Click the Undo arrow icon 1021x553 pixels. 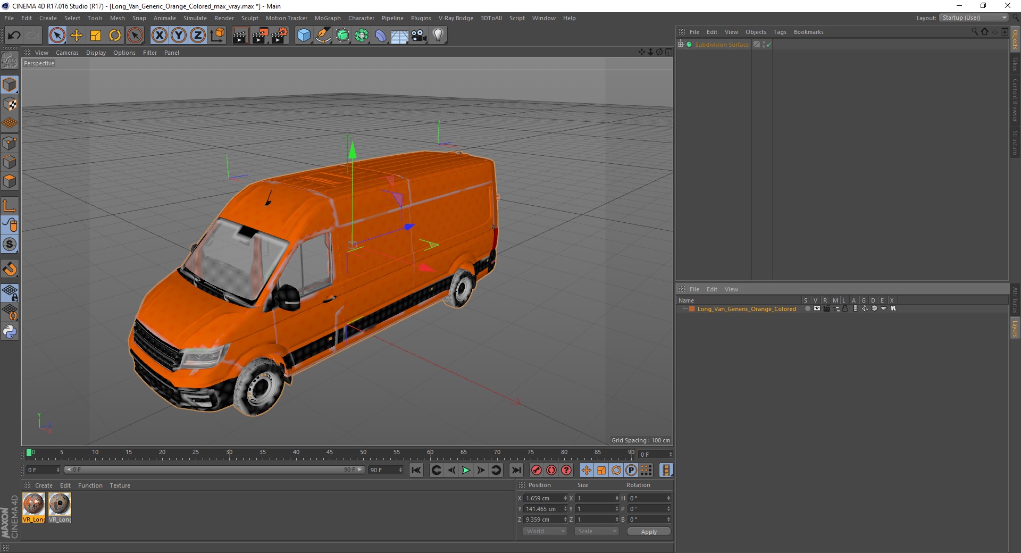point(14,36)
